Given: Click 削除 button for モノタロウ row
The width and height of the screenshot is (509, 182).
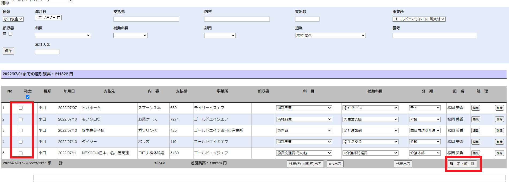Looking at the screenshot, I should [499, 119].
